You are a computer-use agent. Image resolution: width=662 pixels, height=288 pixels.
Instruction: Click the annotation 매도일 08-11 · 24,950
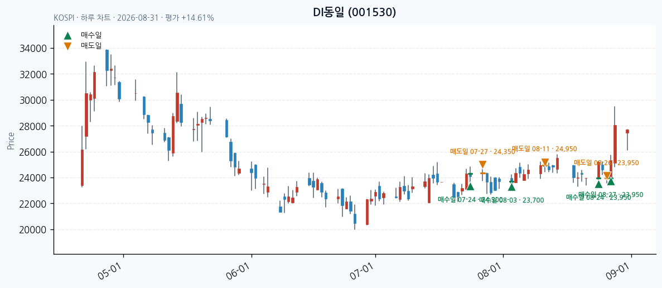544,148
